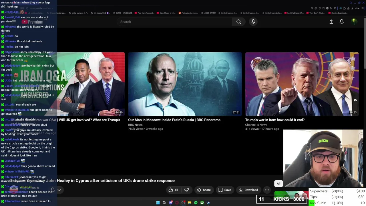The image size is (366, 206).
Task: Open the 'Post from Account...' bookmark
Action: coord(144,13)
